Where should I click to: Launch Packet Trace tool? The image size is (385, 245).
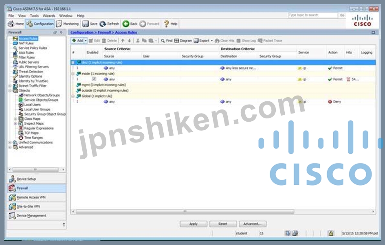[270, 40]
